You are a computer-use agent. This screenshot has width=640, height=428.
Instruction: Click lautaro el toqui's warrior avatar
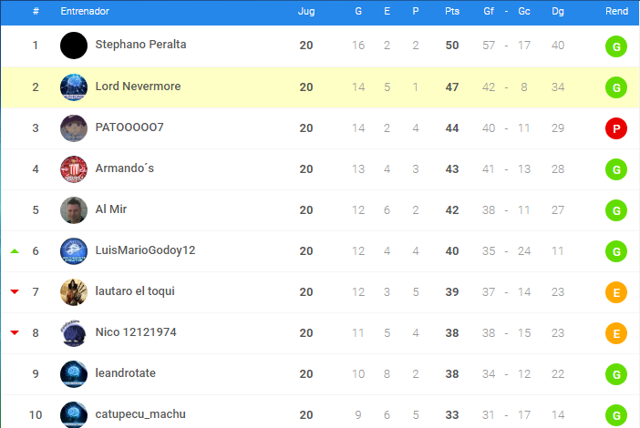(74, 292)
